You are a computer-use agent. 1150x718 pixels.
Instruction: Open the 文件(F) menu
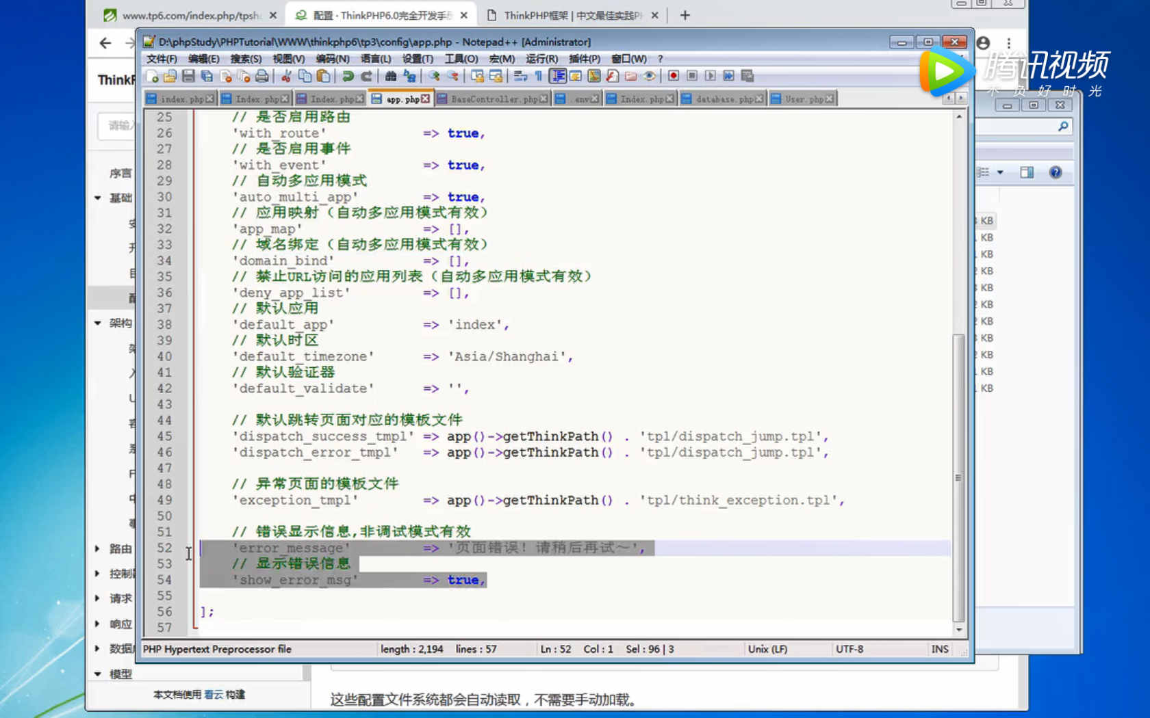[162, 59]
